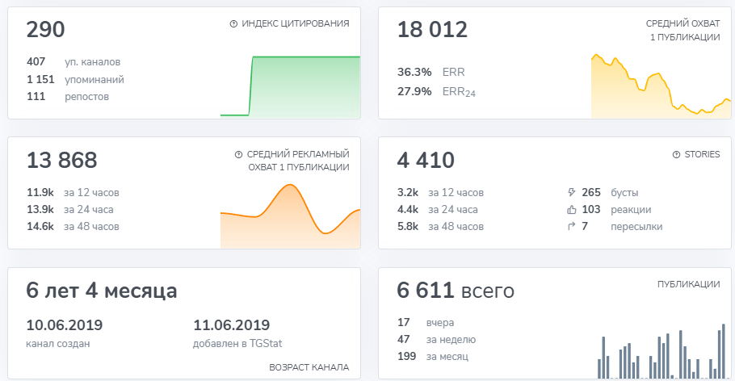
Task: Open the ИНДЕКС ЦИТИРОВАНИЯ card title
Action: tap(295, 24)
